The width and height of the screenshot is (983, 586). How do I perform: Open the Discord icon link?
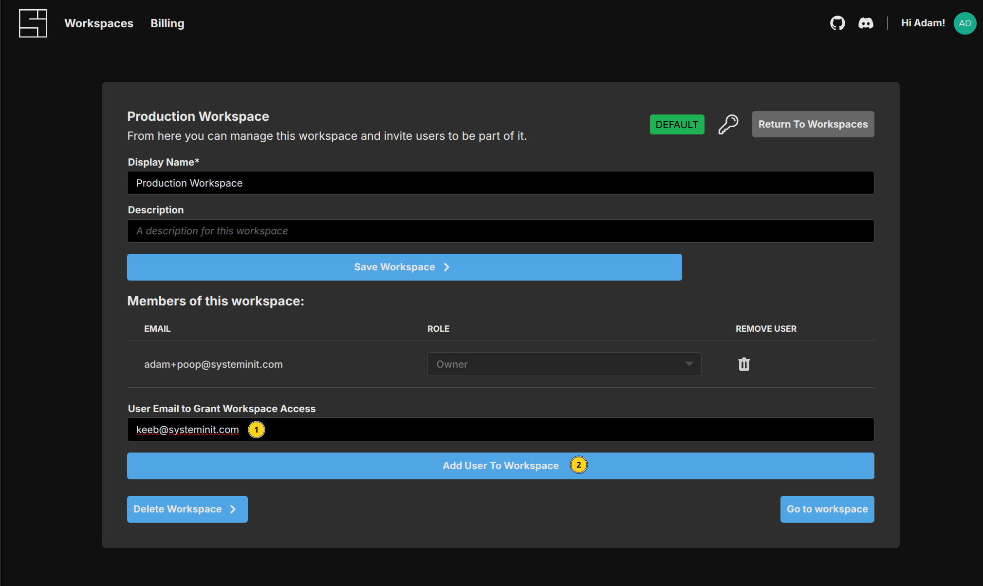point(866,23)
